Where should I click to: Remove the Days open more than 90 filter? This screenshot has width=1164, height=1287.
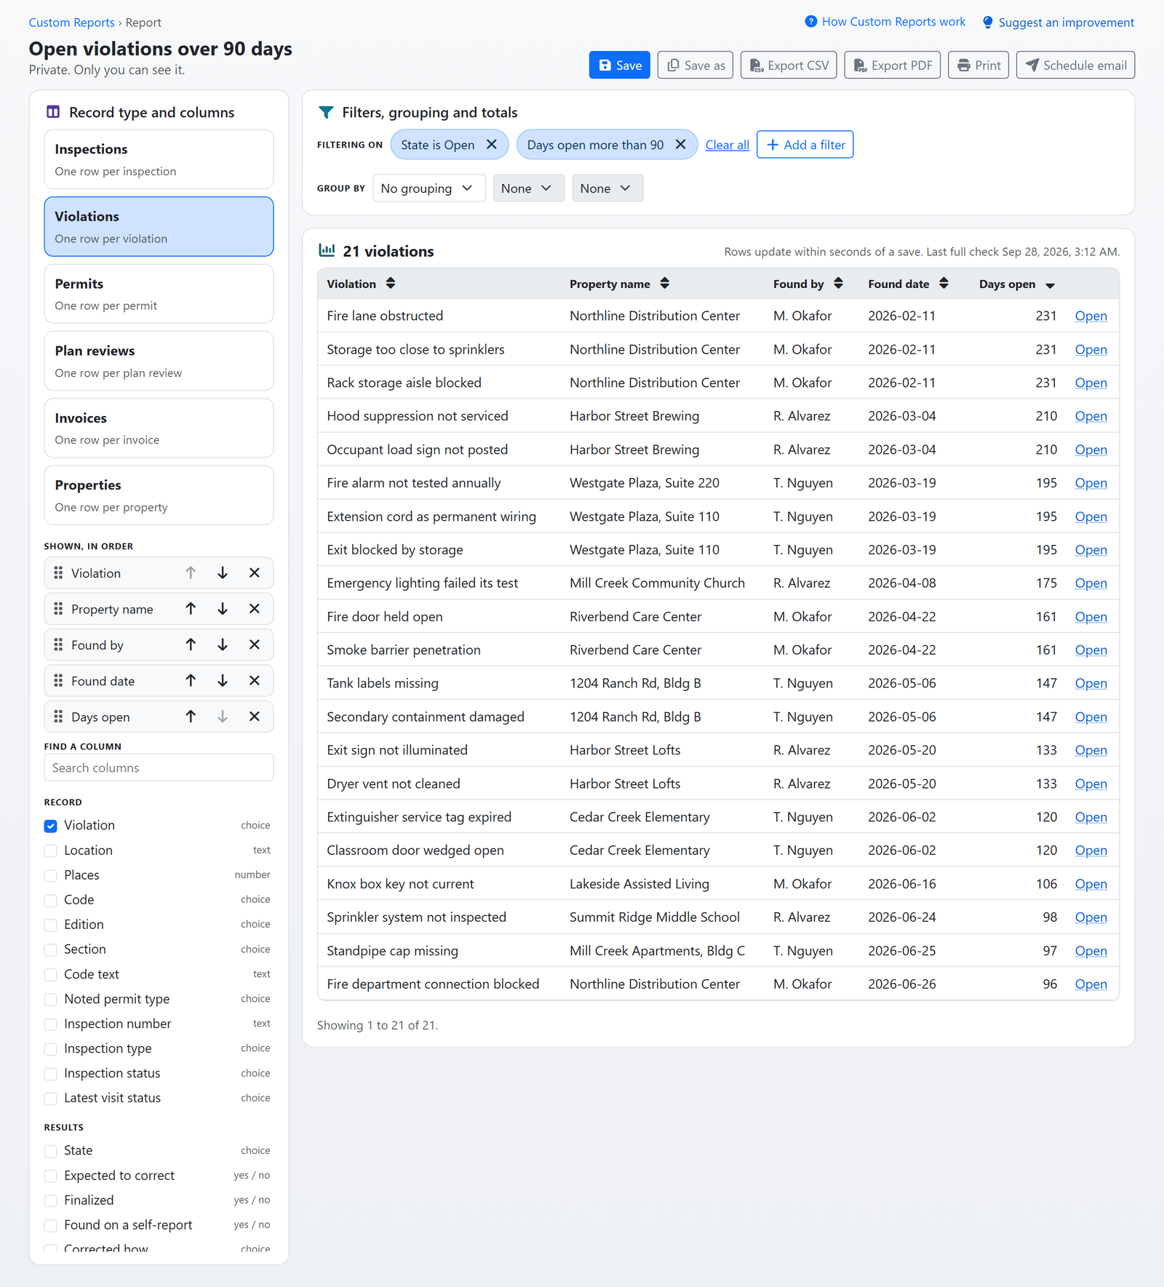click(680, 145)
